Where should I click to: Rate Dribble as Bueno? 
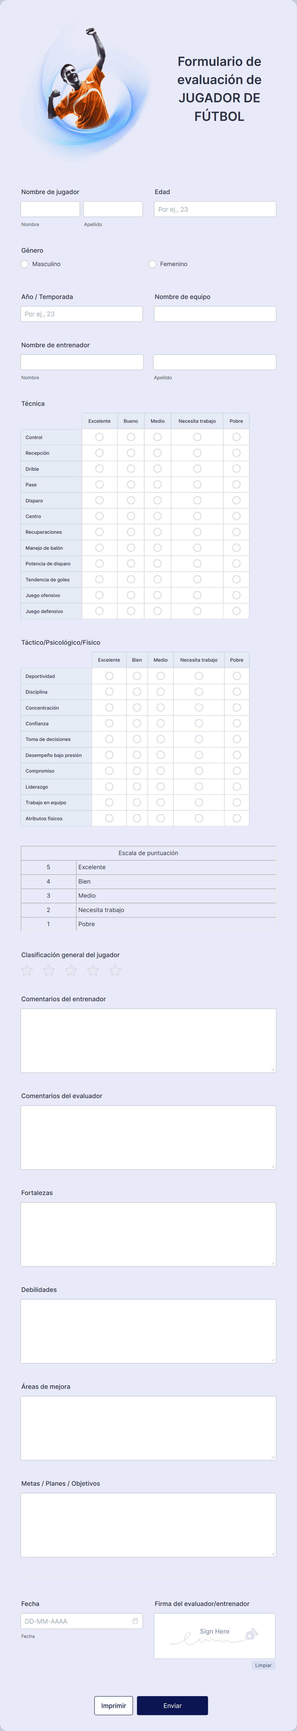click(x=131, y=468)
